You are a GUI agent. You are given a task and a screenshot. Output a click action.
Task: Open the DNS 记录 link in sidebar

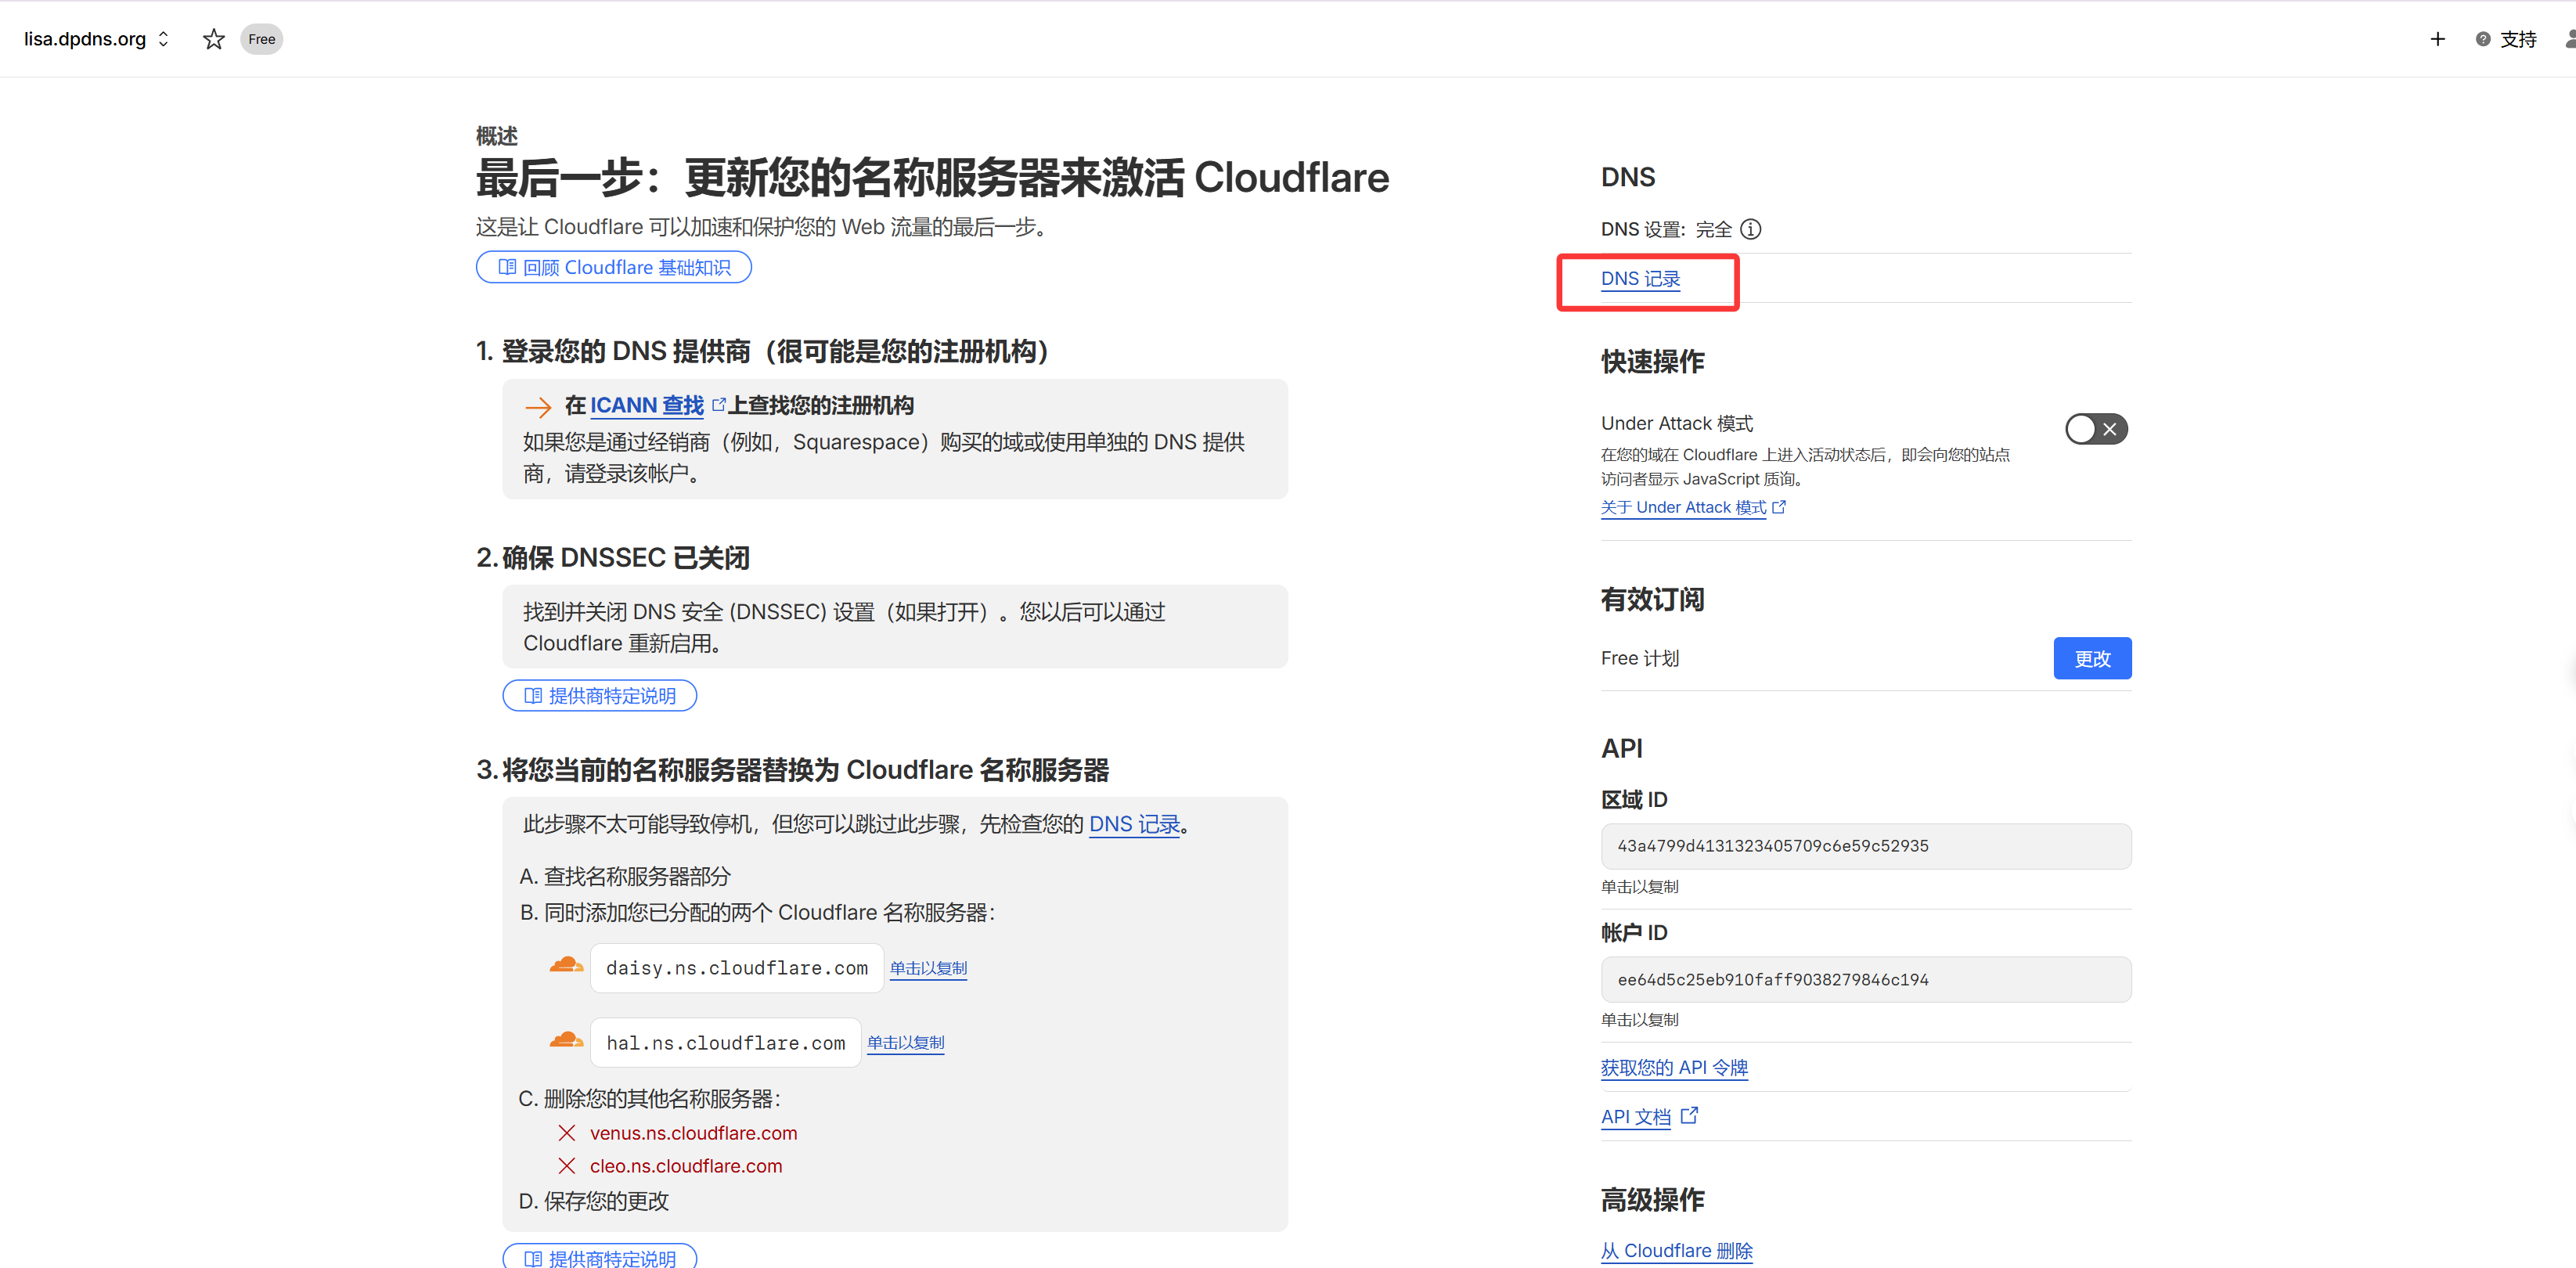click(1640, 279)
